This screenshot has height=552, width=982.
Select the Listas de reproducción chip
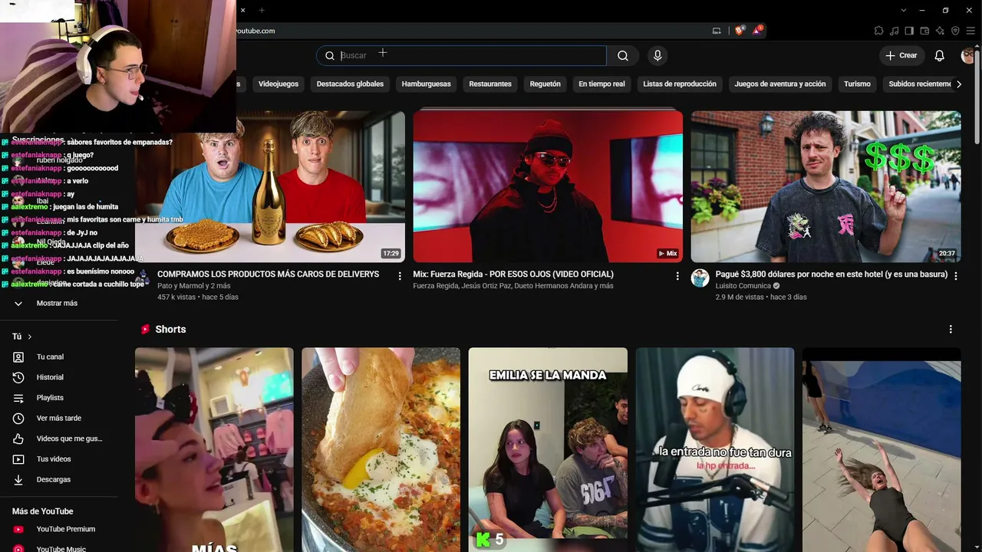pyautogui.click(x=680, y=84)
